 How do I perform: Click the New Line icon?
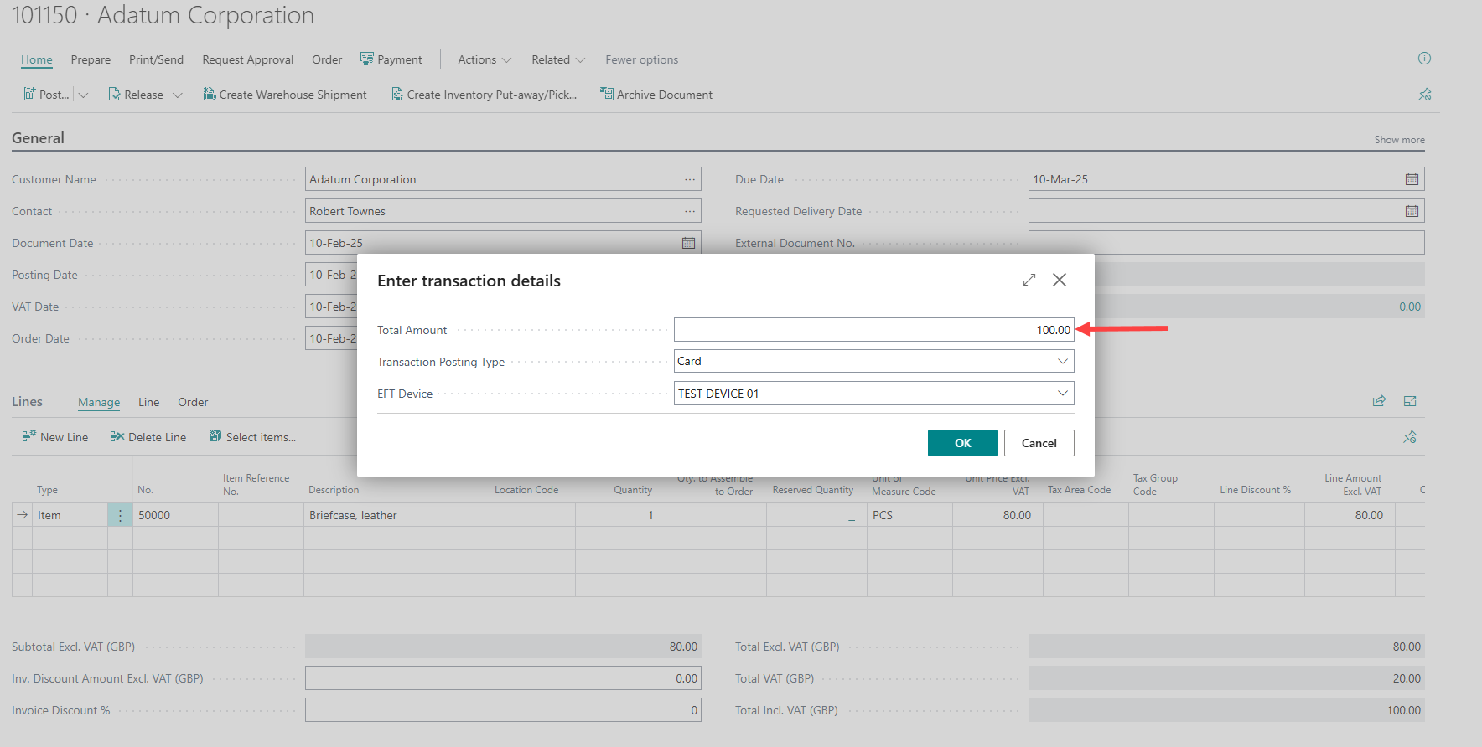[x=29, y=436]
